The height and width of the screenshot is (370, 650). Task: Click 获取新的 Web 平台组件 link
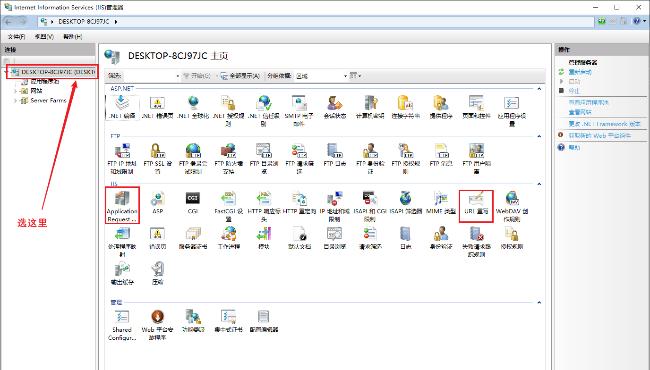[599, 136]
